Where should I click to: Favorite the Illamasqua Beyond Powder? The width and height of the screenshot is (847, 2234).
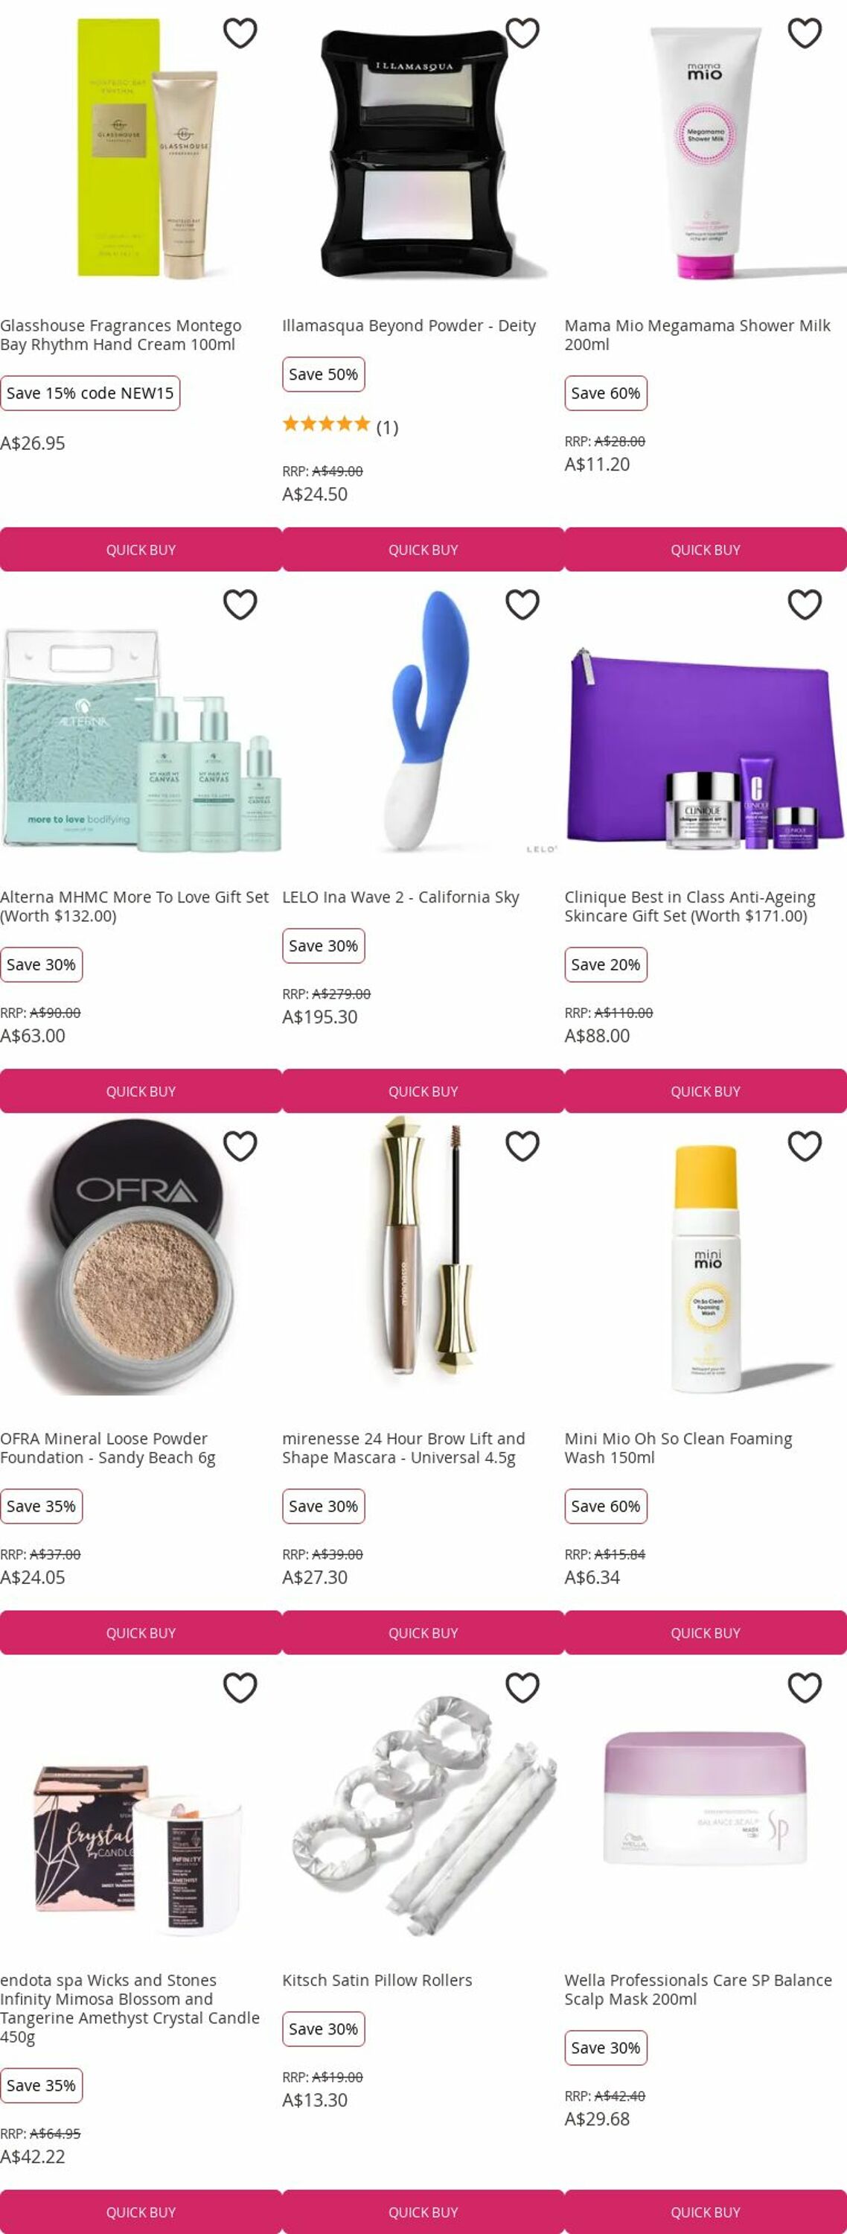click(522, 33)
